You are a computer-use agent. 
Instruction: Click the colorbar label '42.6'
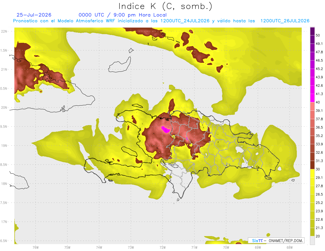[x=320, y=86]
